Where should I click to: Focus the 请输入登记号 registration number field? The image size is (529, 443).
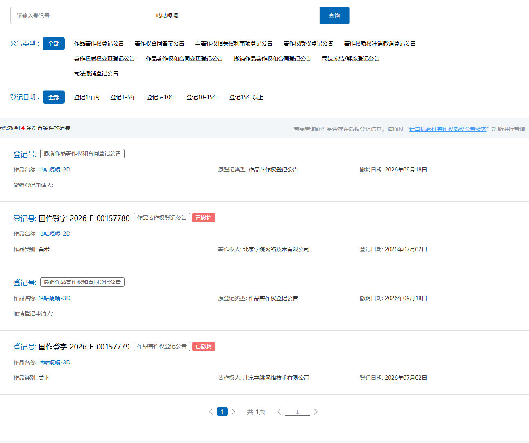click(80, 16)
